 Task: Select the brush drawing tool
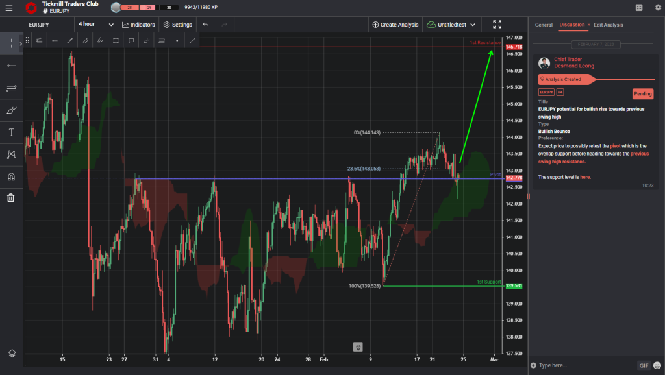click(10, 110)
